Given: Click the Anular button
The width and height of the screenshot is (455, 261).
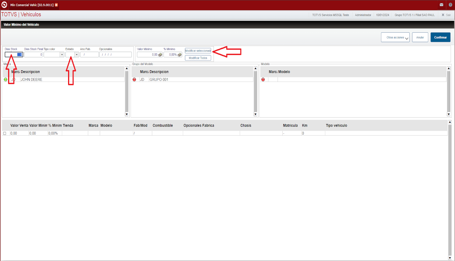Looking at the screenshot, I should pos(420,37).
